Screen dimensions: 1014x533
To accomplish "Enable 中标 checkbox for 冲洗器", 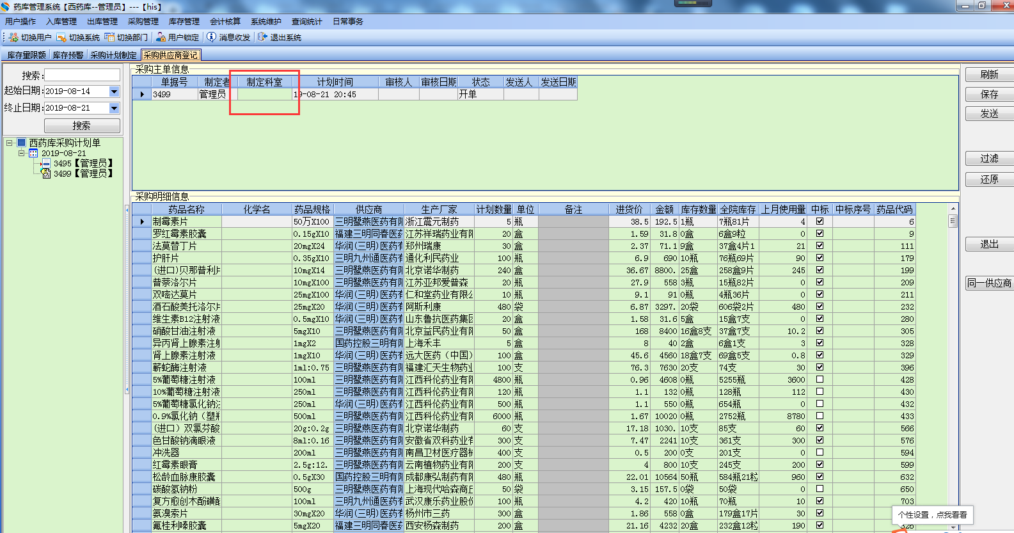I will coord(820,452).
